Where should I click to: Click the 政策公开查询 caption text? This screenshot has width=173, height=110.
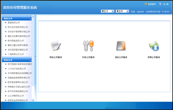[154, 57]
